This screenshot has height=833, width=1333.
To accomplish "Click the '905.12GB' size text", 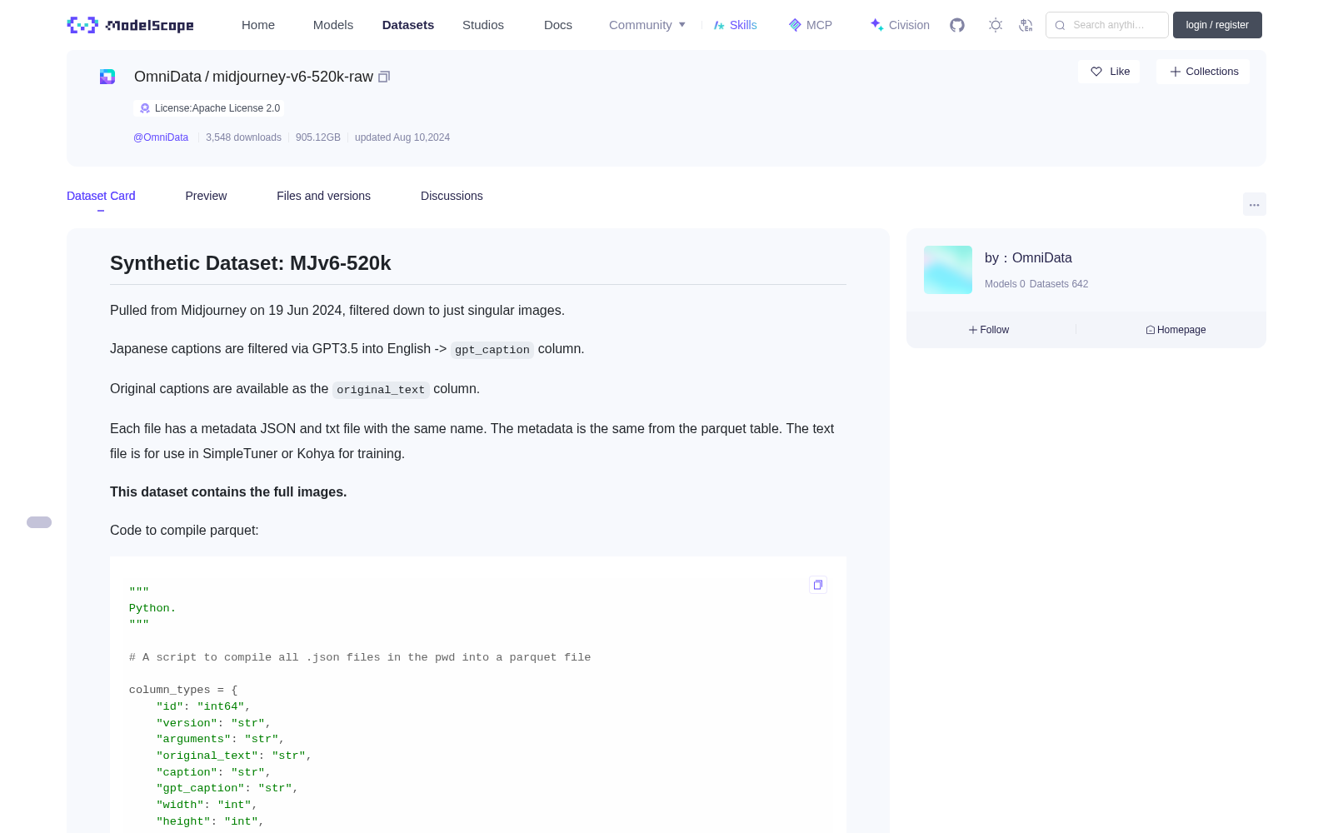I will pos(318,137).
